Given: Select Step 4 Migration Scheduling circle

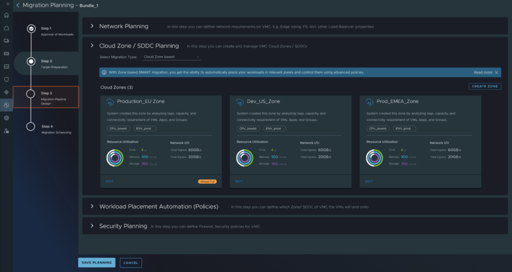Looking at the screenshot, I should (x=30, y=126).
